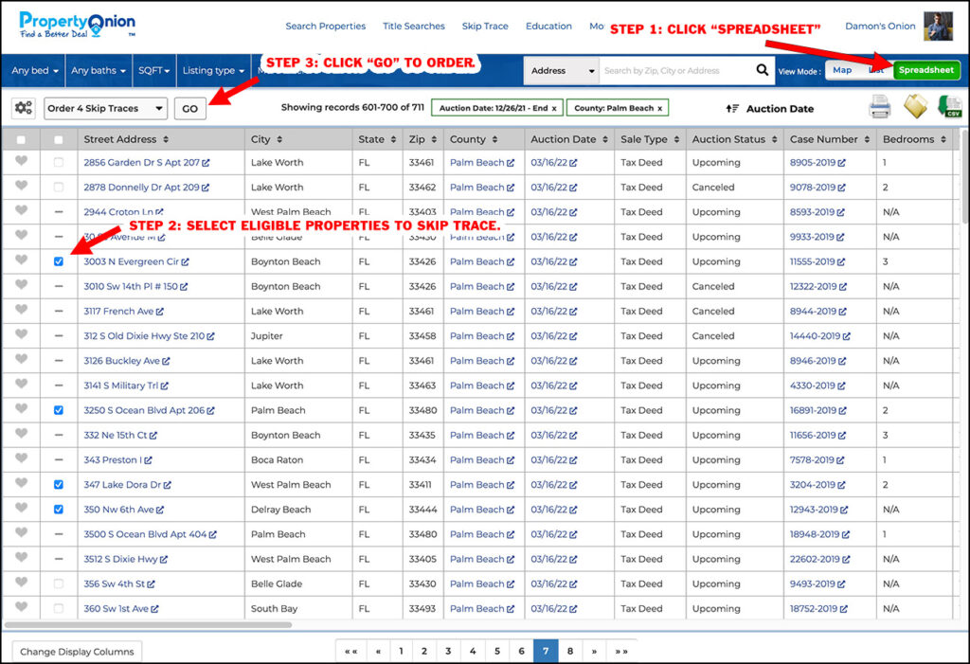Click heart icon for 360 Sw 1st Ave row
The height and width of the screenshot is (664, 970).
coord(21,606)
